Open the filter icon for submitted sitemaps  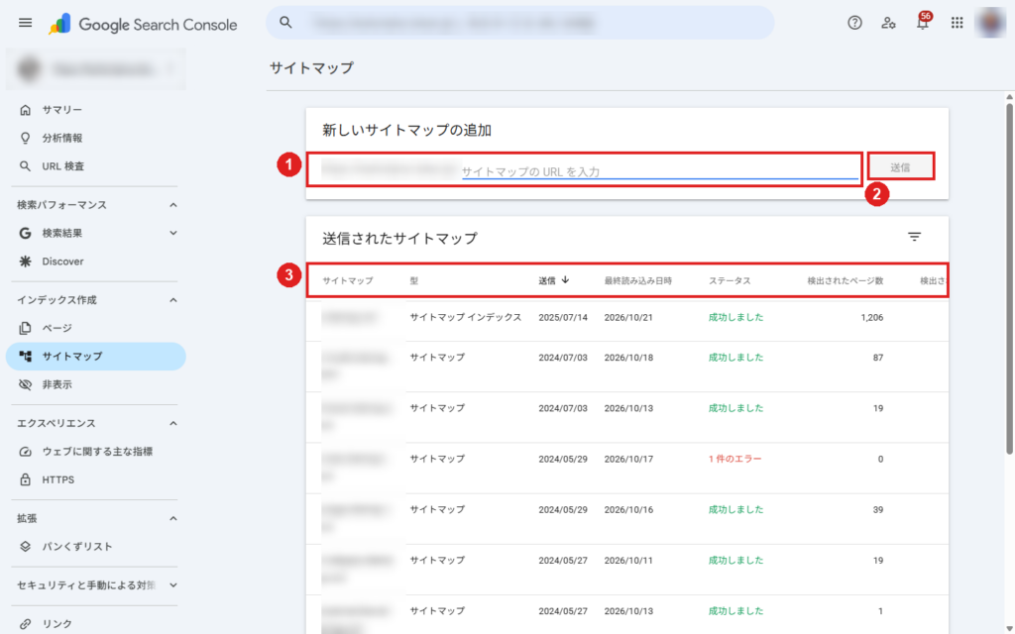point(914,237)
